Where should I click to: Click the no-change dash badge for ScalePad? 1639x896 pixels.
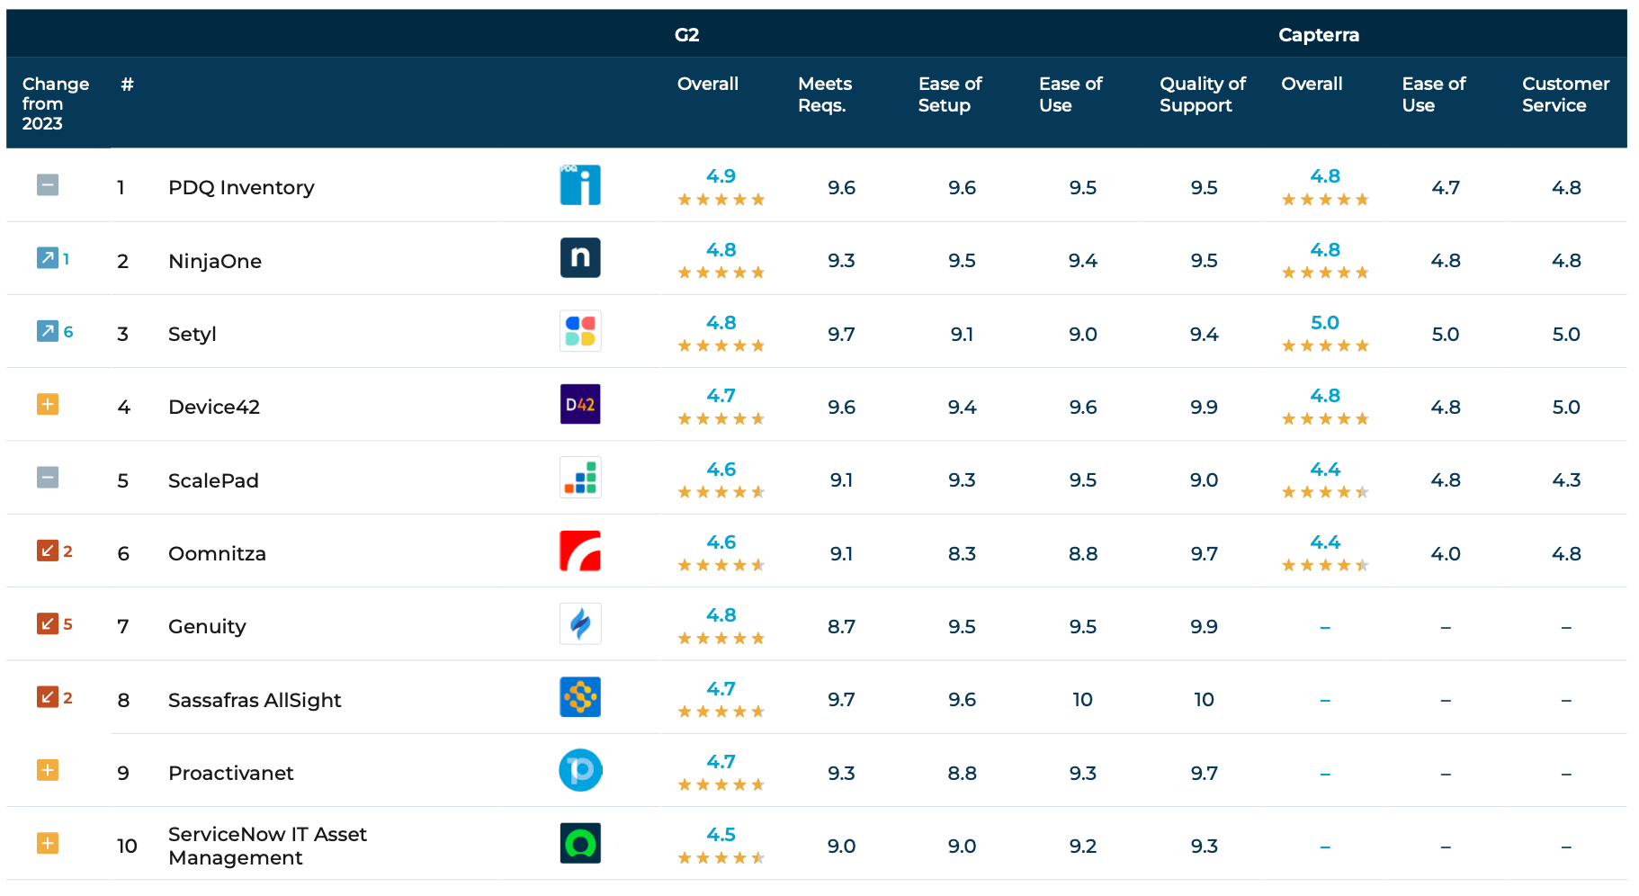[x=48, y=478]
